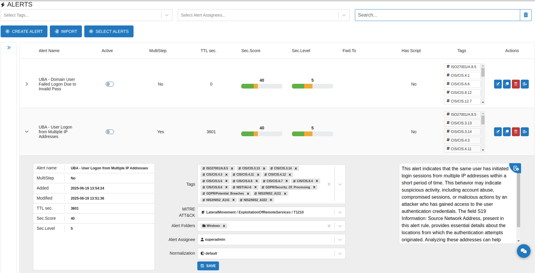Expand the Domain User Failed Logon row
The width and height of the screenshot is (535, 273).
(x=27, y=84)
